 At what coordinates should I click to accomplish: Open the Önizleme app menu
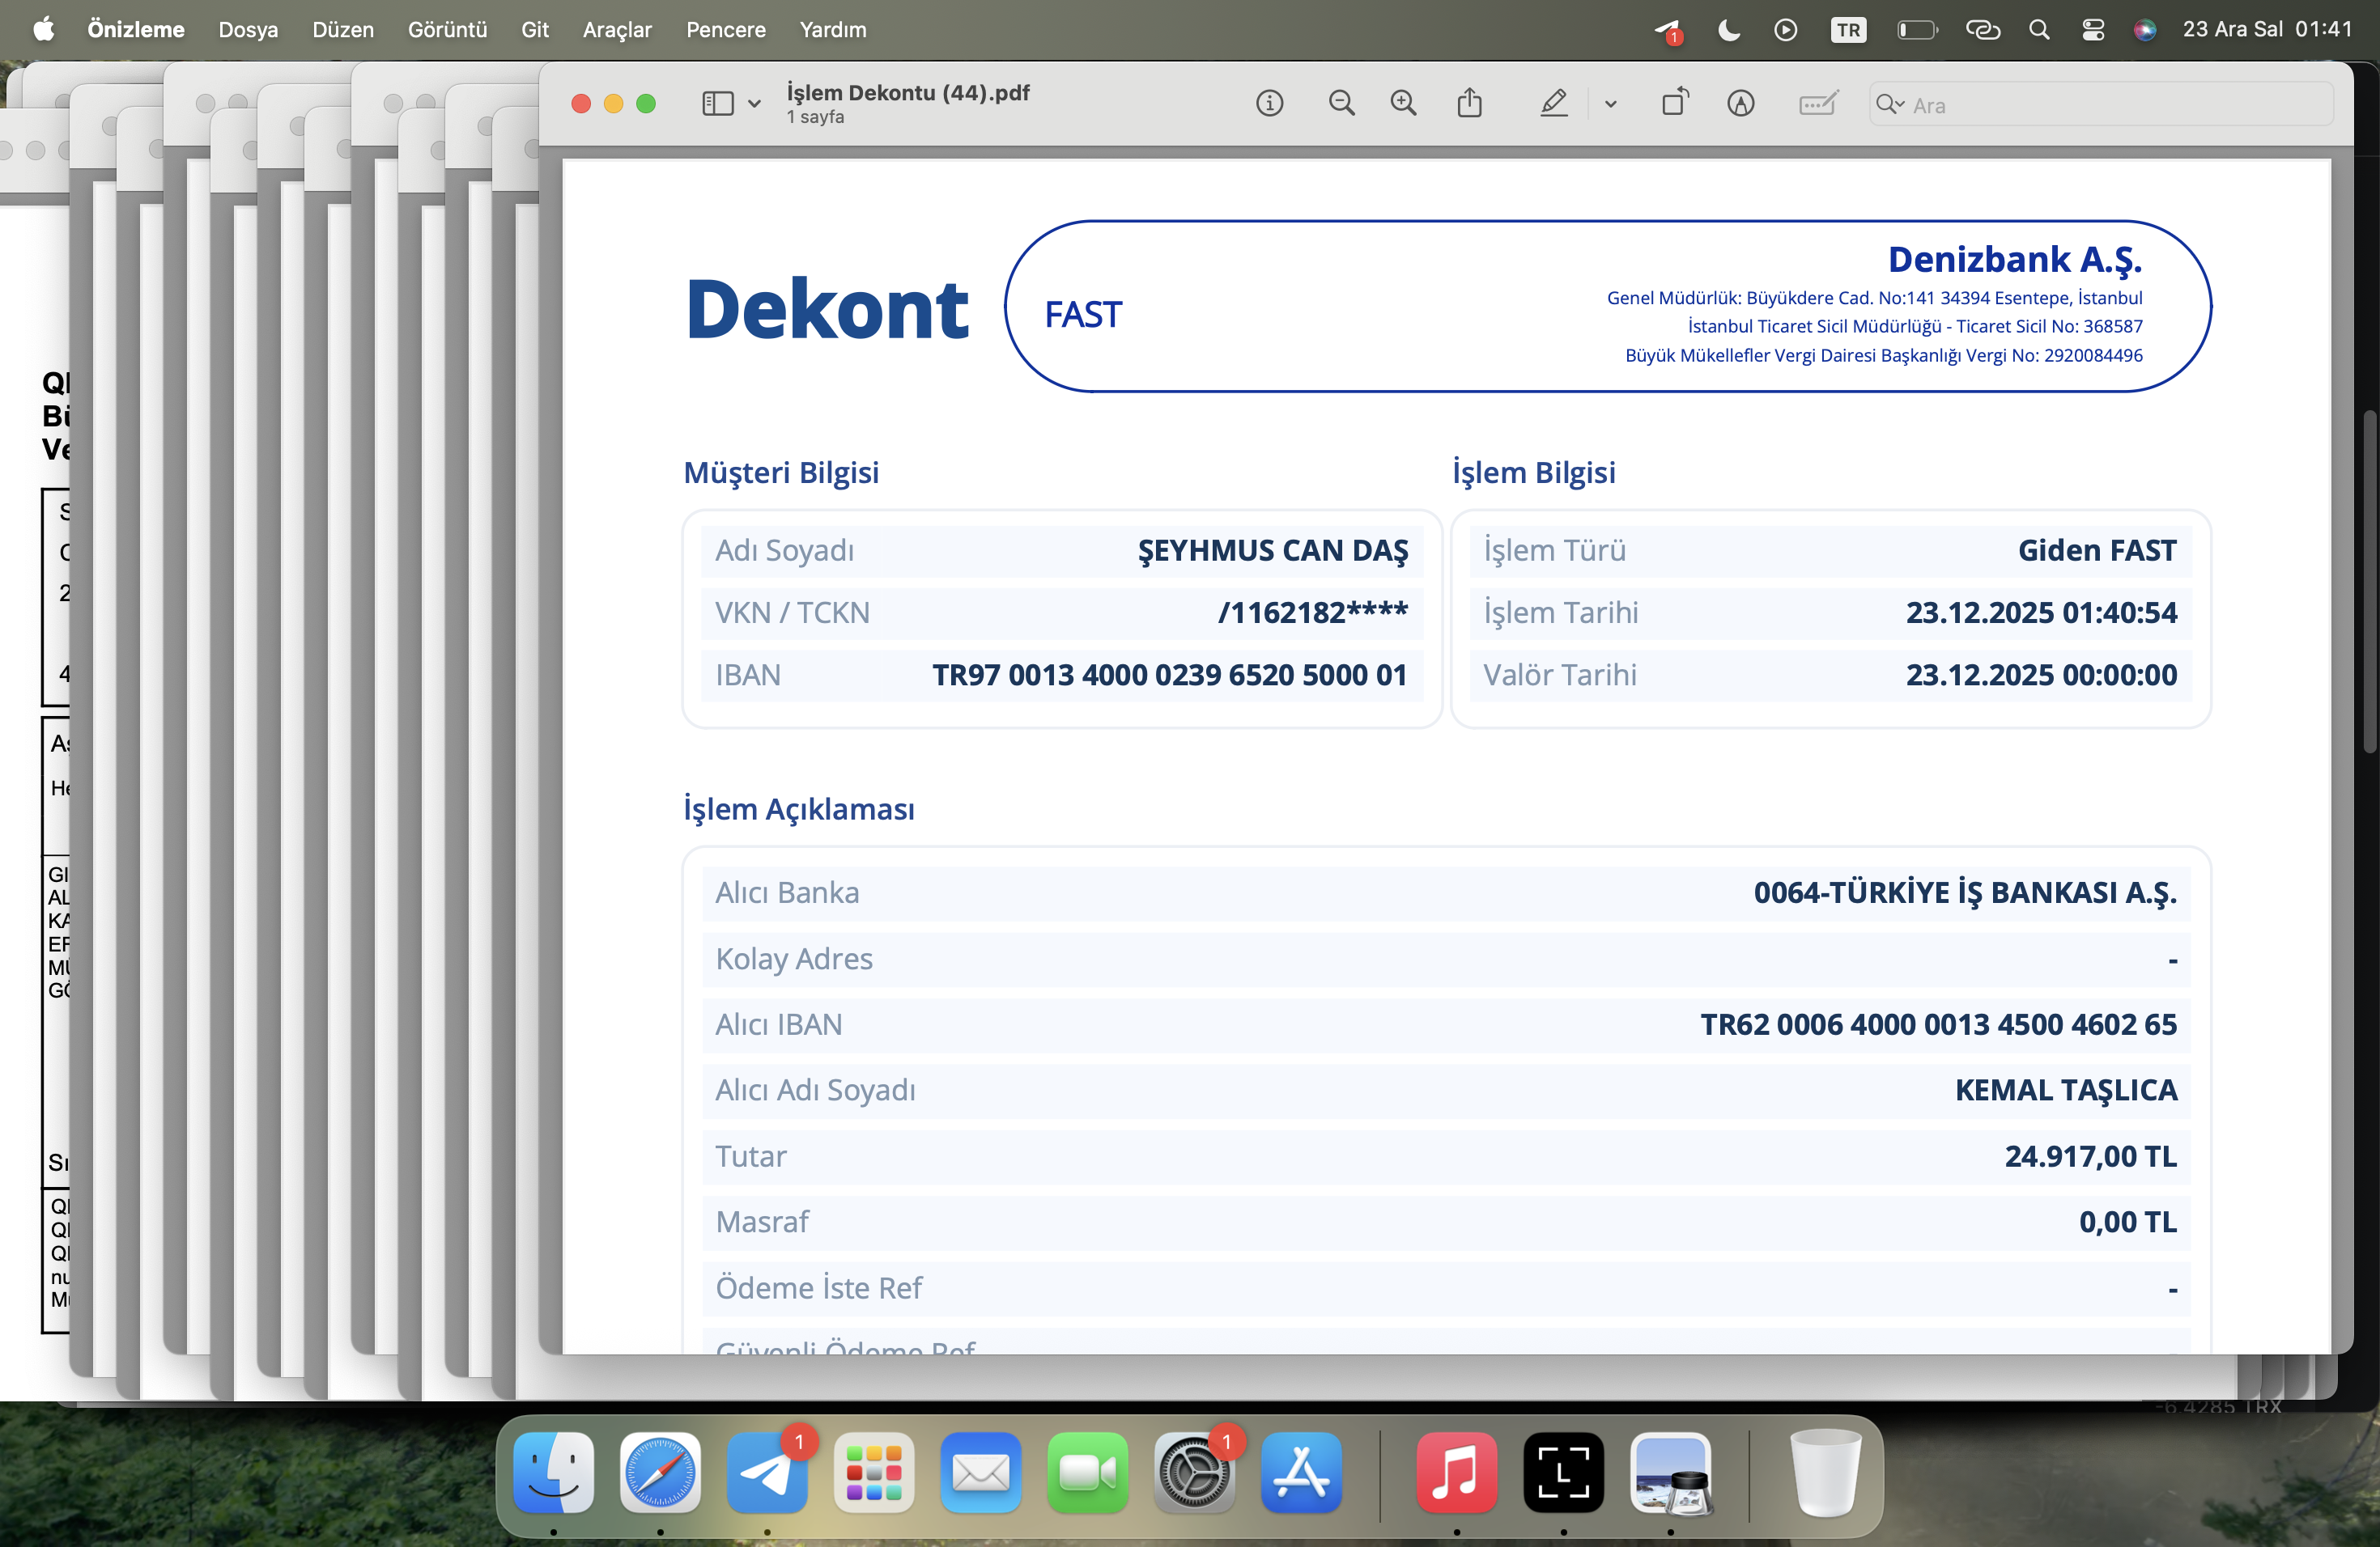pyautogui.click(x=136, y=30)
